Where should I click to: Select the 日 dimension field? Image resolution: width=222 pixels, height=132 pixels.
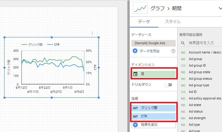(154, 74)
